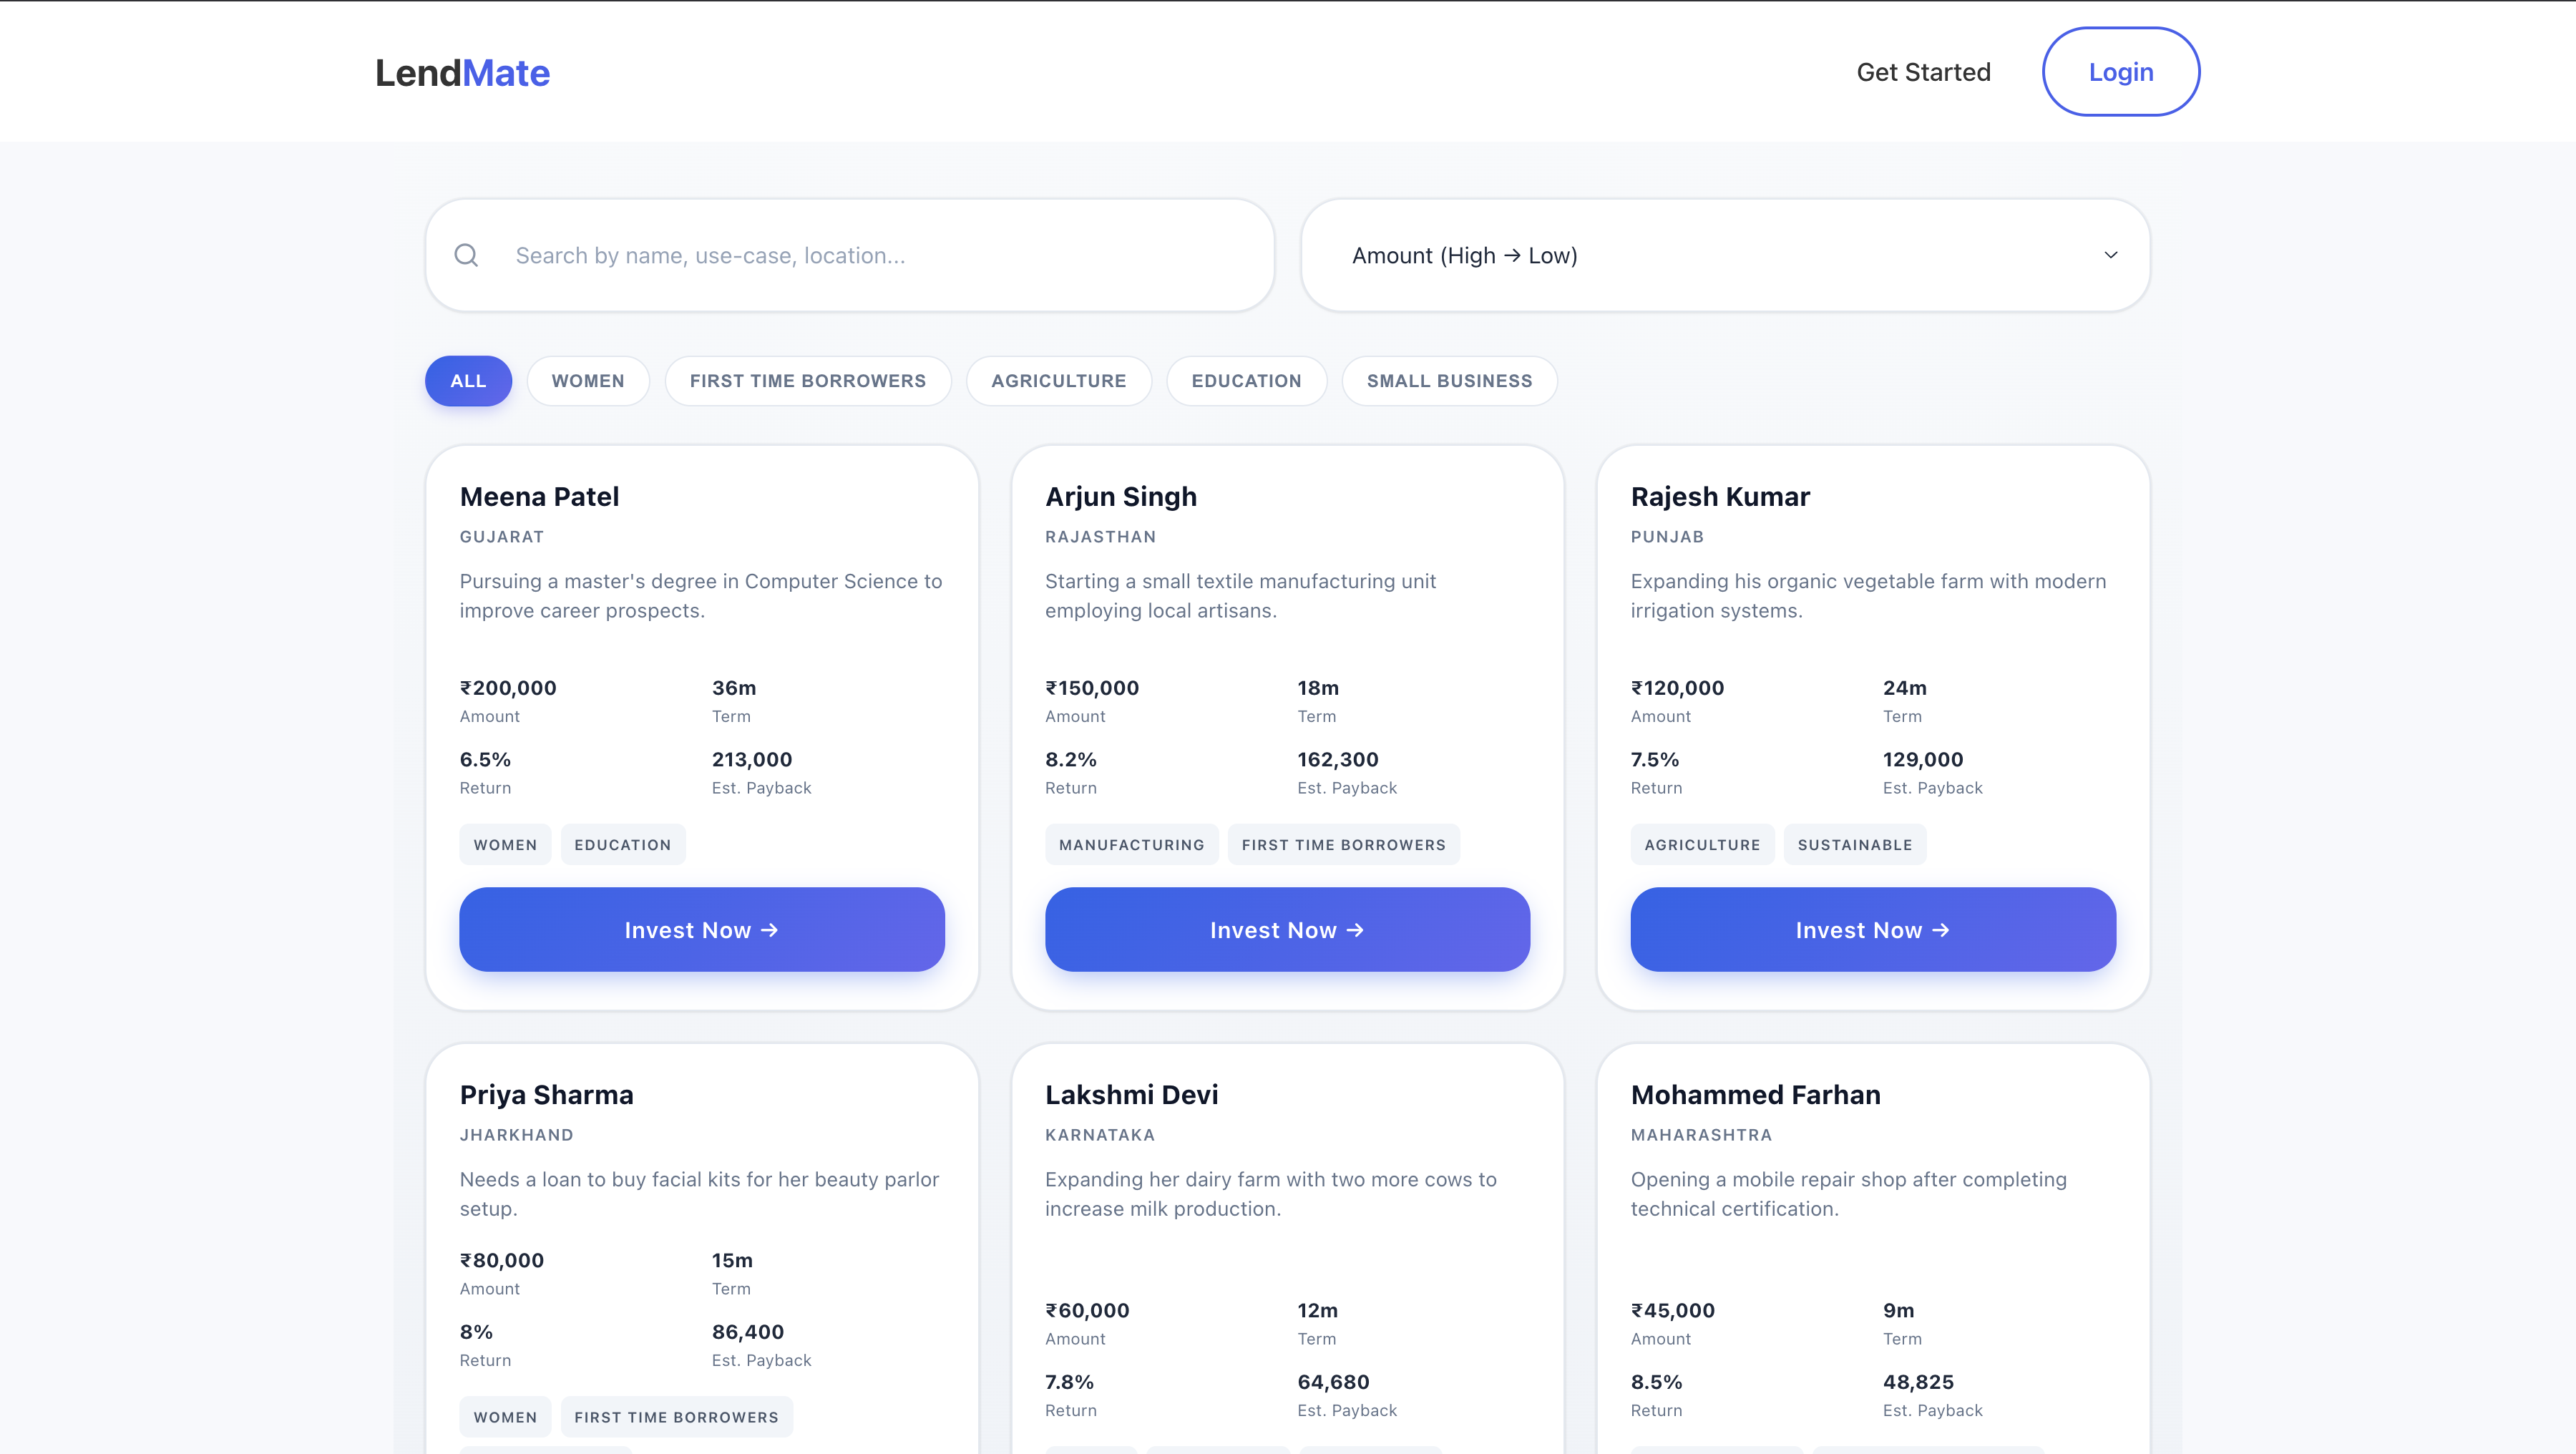2576x1454 pixels.
Task: Toggle the AGRICULTURE filter
Action: coord(1058,380)
